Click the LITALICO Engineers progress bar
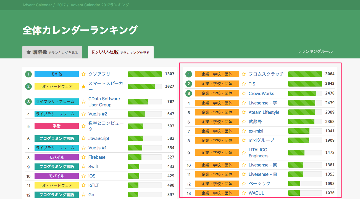The height and width of the screenshot is (199, 360). tap(305, 153)
